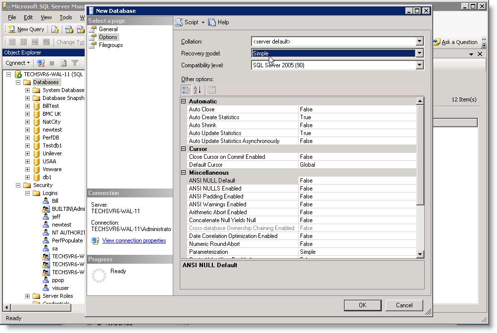Open the Script dropdown arrow
This screenshot has width=497, height=333.
[203, 22]
